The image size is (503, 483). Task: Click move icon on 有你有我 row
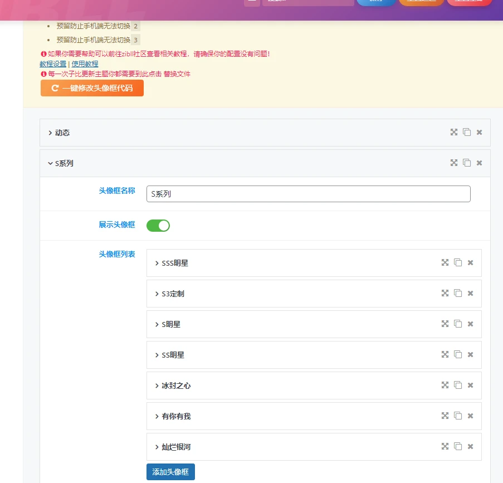445,416
